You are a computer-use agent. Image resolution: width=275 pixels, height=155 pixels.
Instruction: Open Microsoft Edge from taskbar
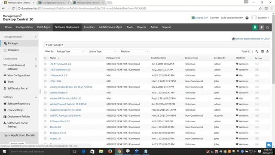click(83, 151)
